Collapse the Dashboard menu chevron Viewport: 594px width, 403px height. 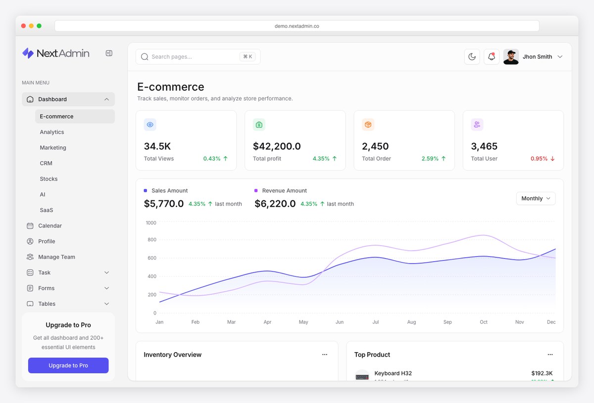click(107, 99)
